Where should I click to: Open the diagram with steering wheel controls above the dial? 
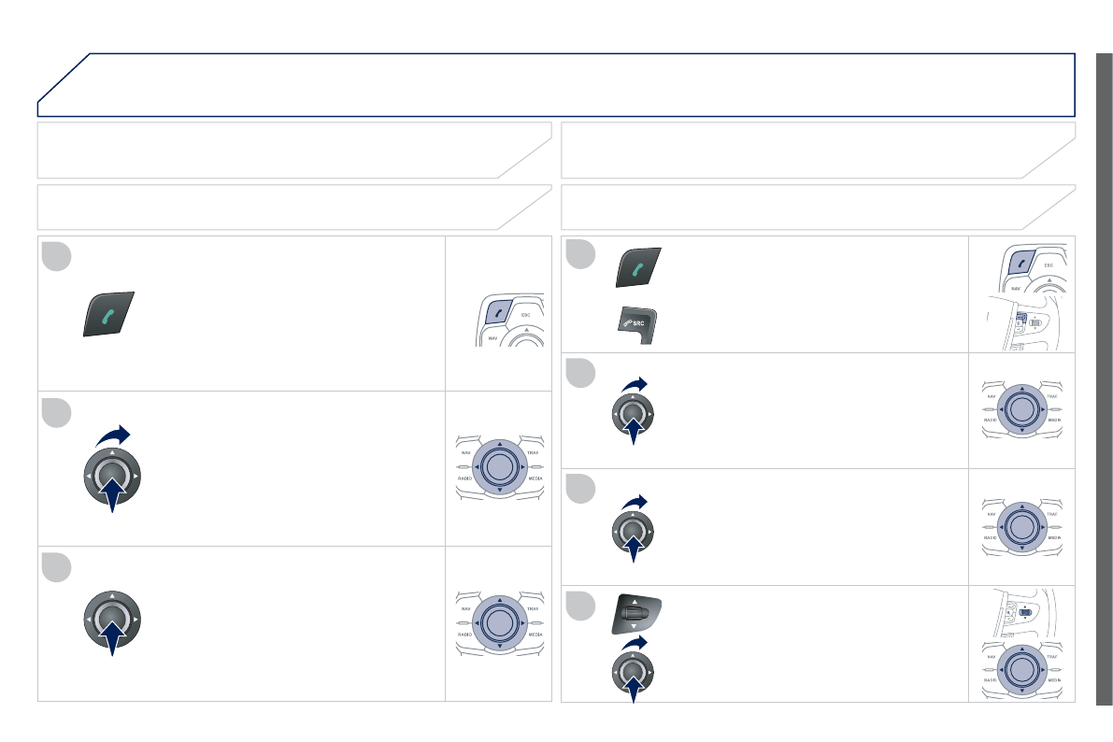coord(1021,645)
